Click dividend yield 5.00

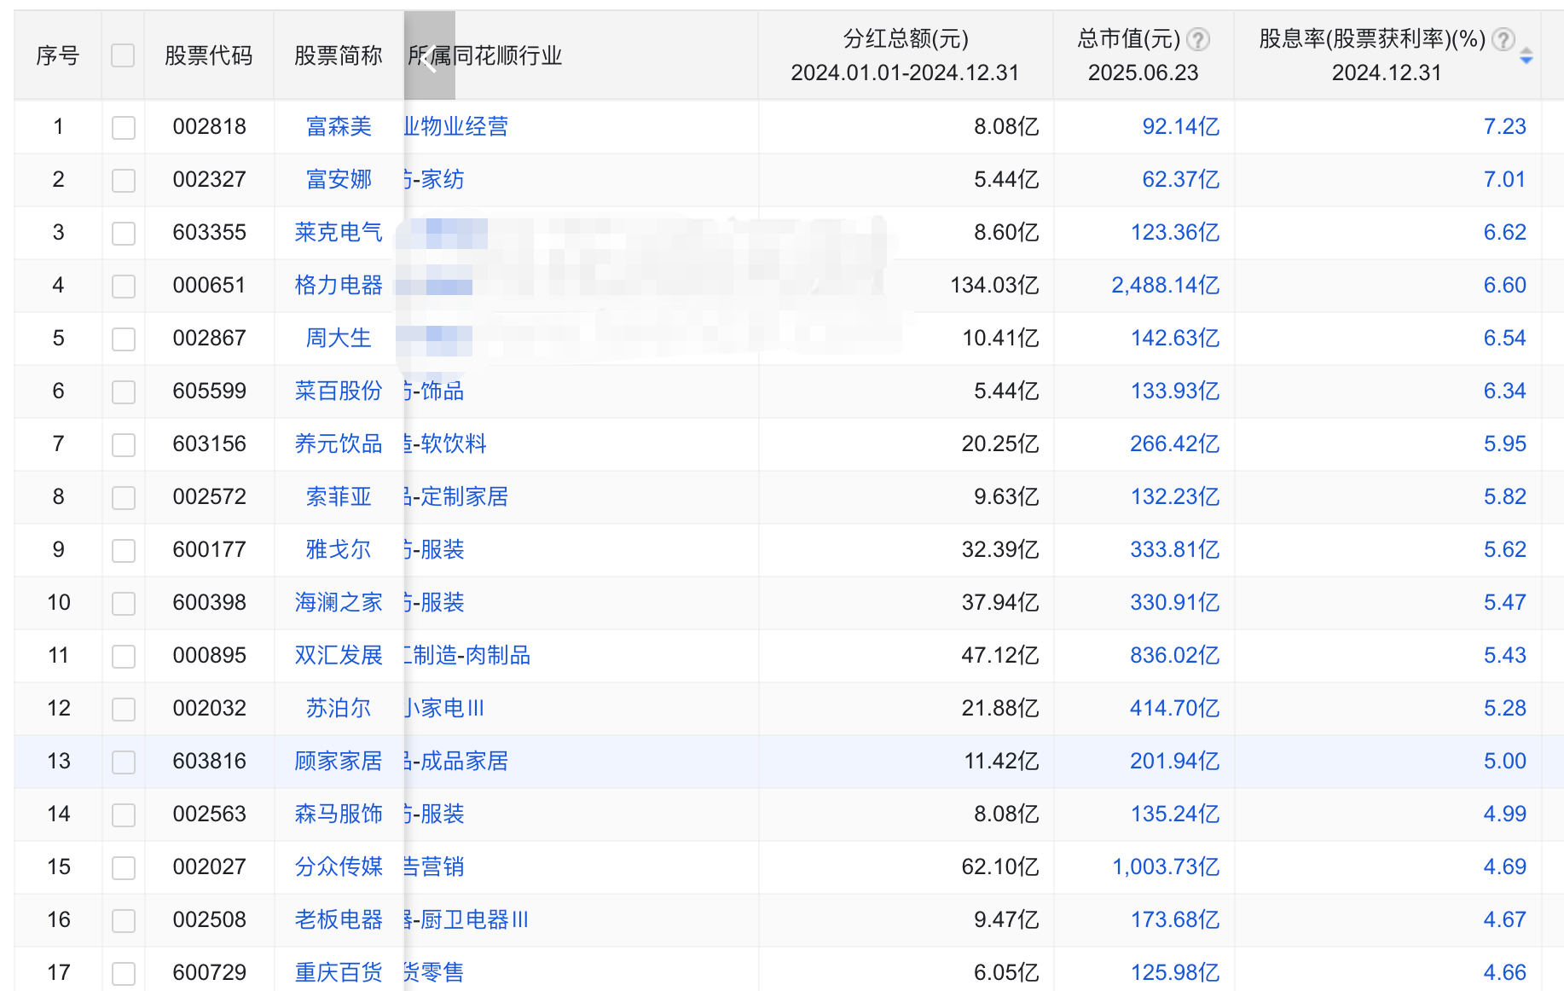pos(1505,761)
